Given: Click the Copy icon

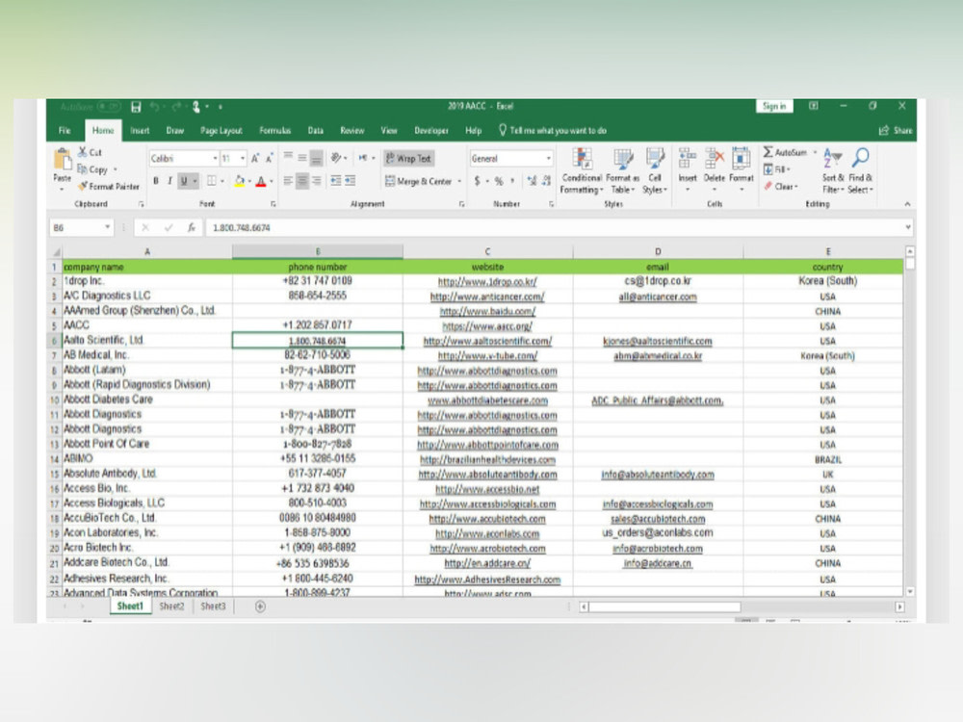Looking at the screenshot, I should click(x=82, y=168).
